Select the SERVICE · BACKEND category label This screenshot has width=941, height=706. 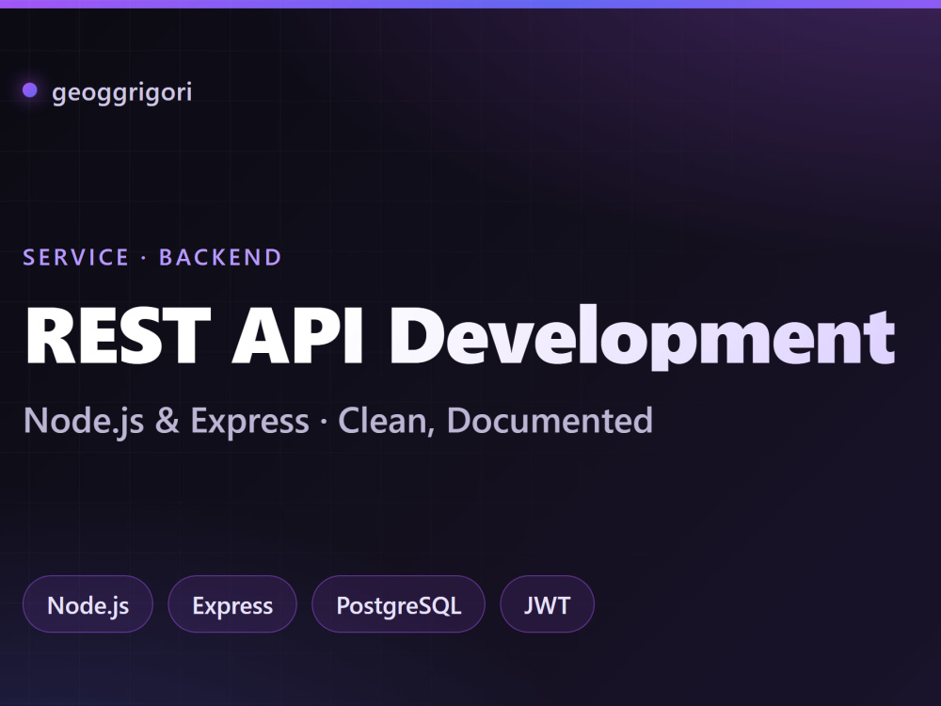coord(152,258)
